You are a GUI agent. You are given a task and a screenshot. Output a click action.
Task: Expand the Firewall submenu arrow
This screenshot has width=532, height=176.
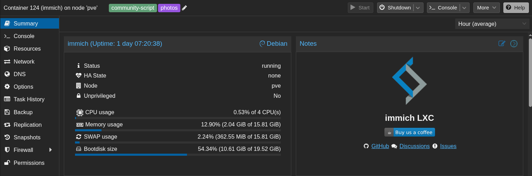pyautogui.click(x=51, y=150)
